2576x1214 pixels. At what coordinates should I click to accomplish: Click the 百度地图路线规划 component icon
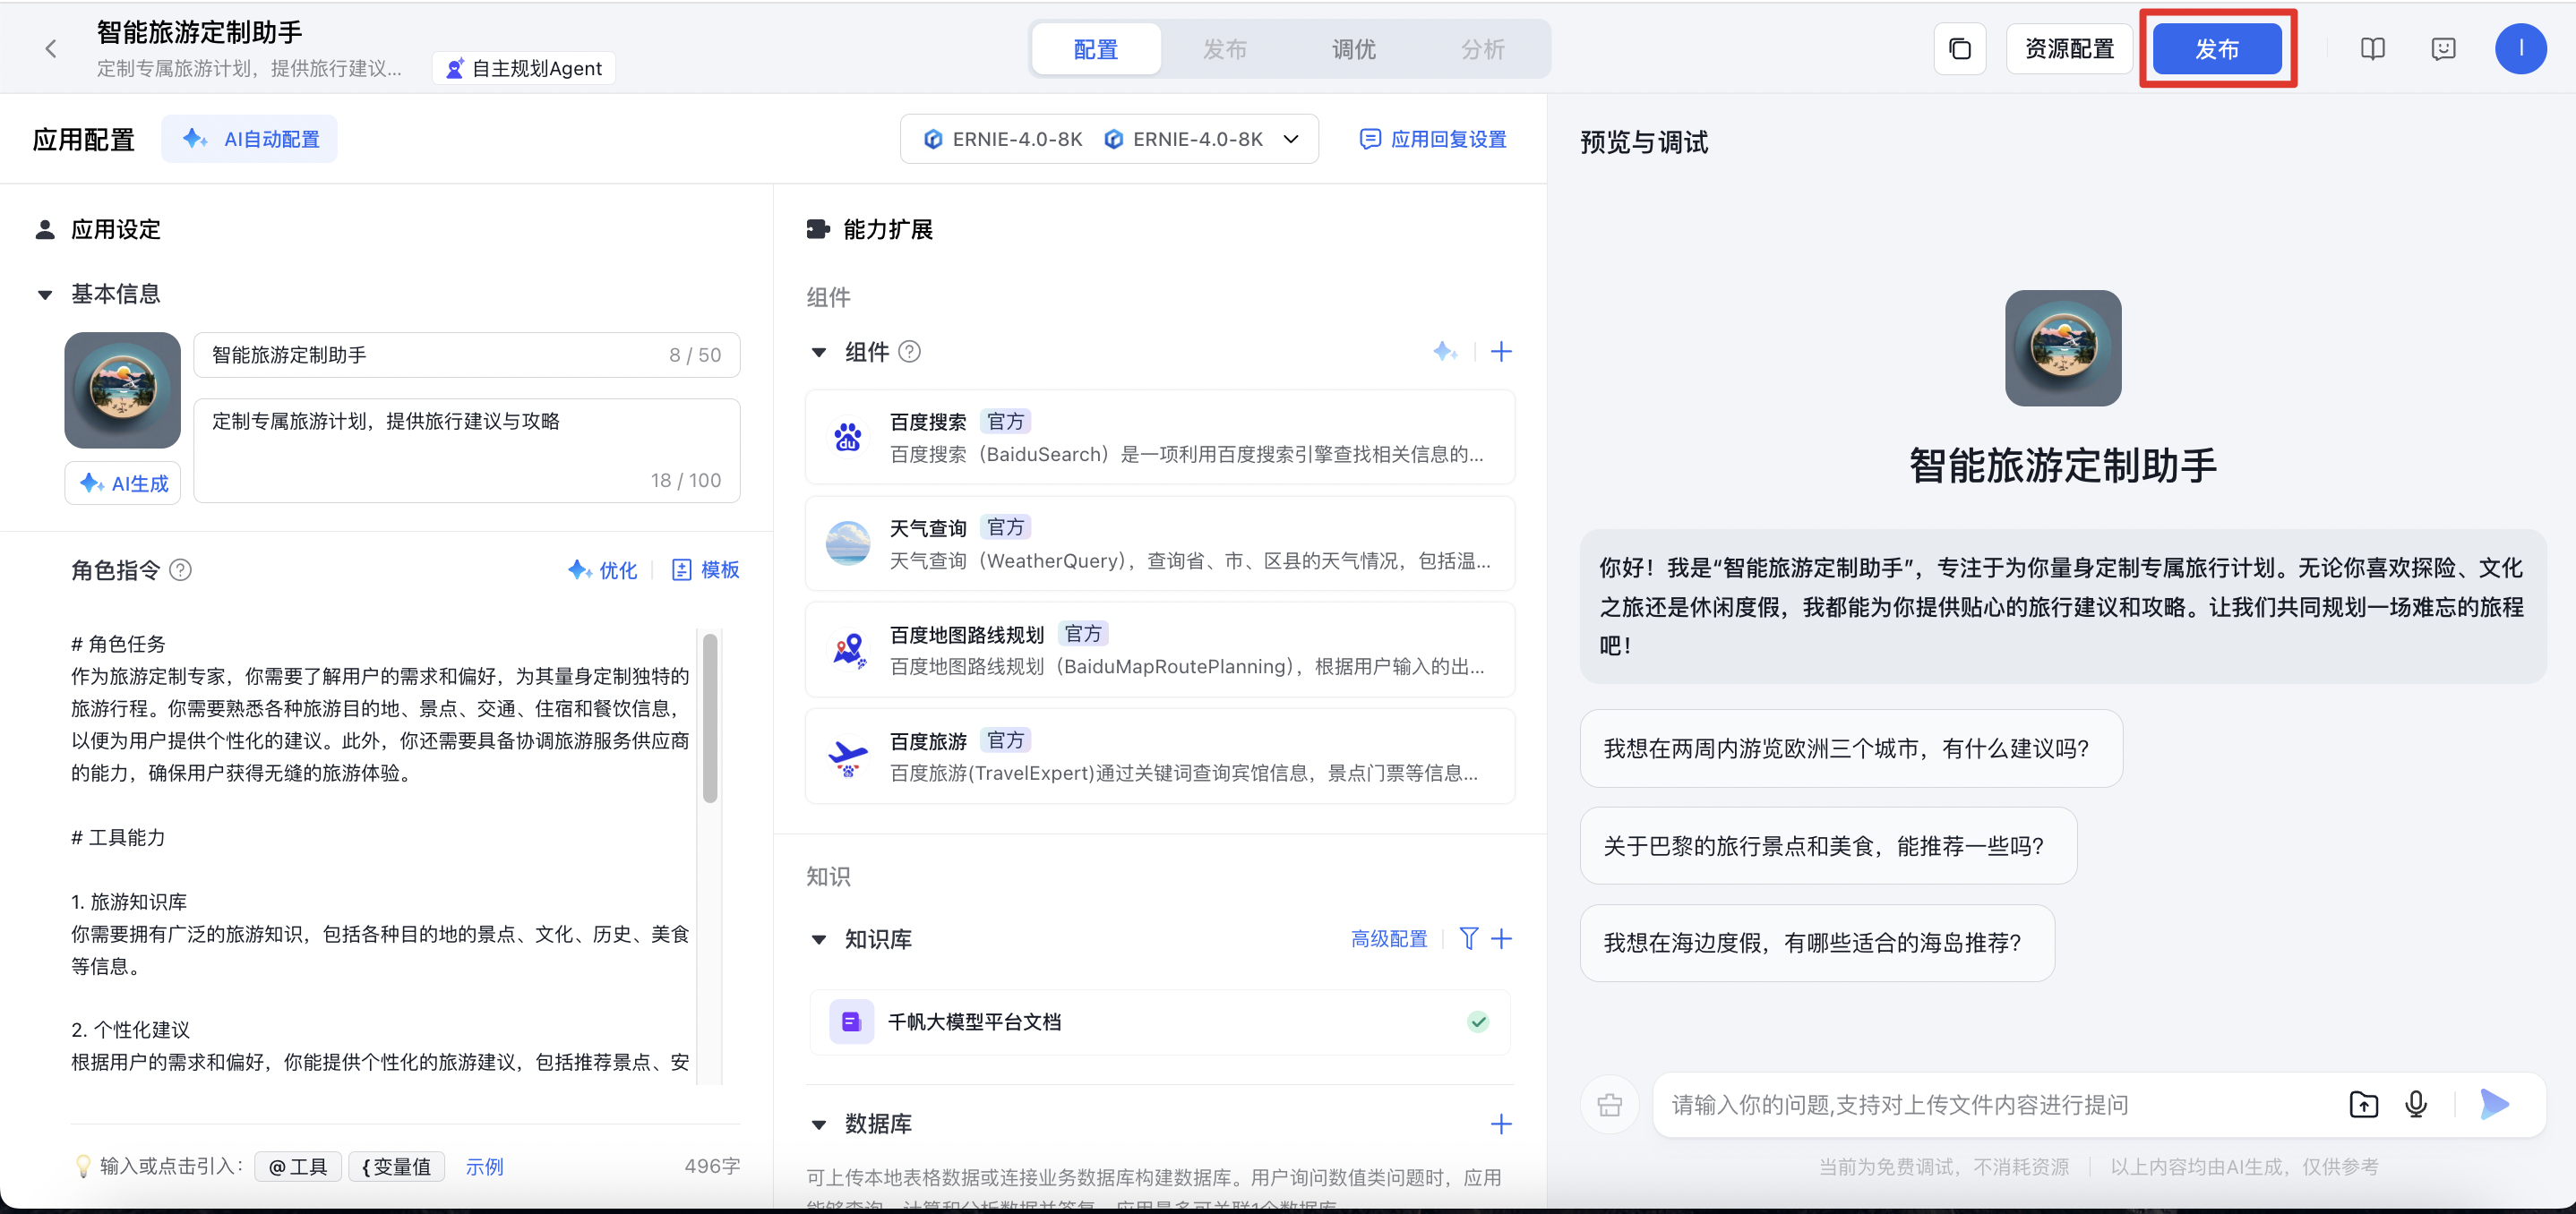[x=848, y=649]
